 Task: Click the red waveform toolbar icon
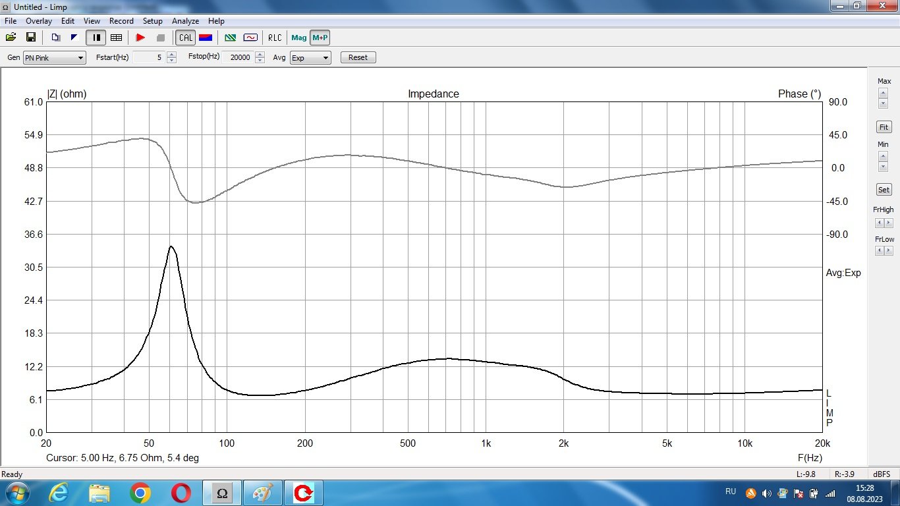pos(250,38)
